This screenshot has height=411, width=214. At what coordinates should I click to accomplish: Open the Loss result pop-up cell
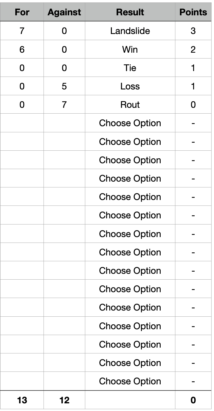(130, 86)
